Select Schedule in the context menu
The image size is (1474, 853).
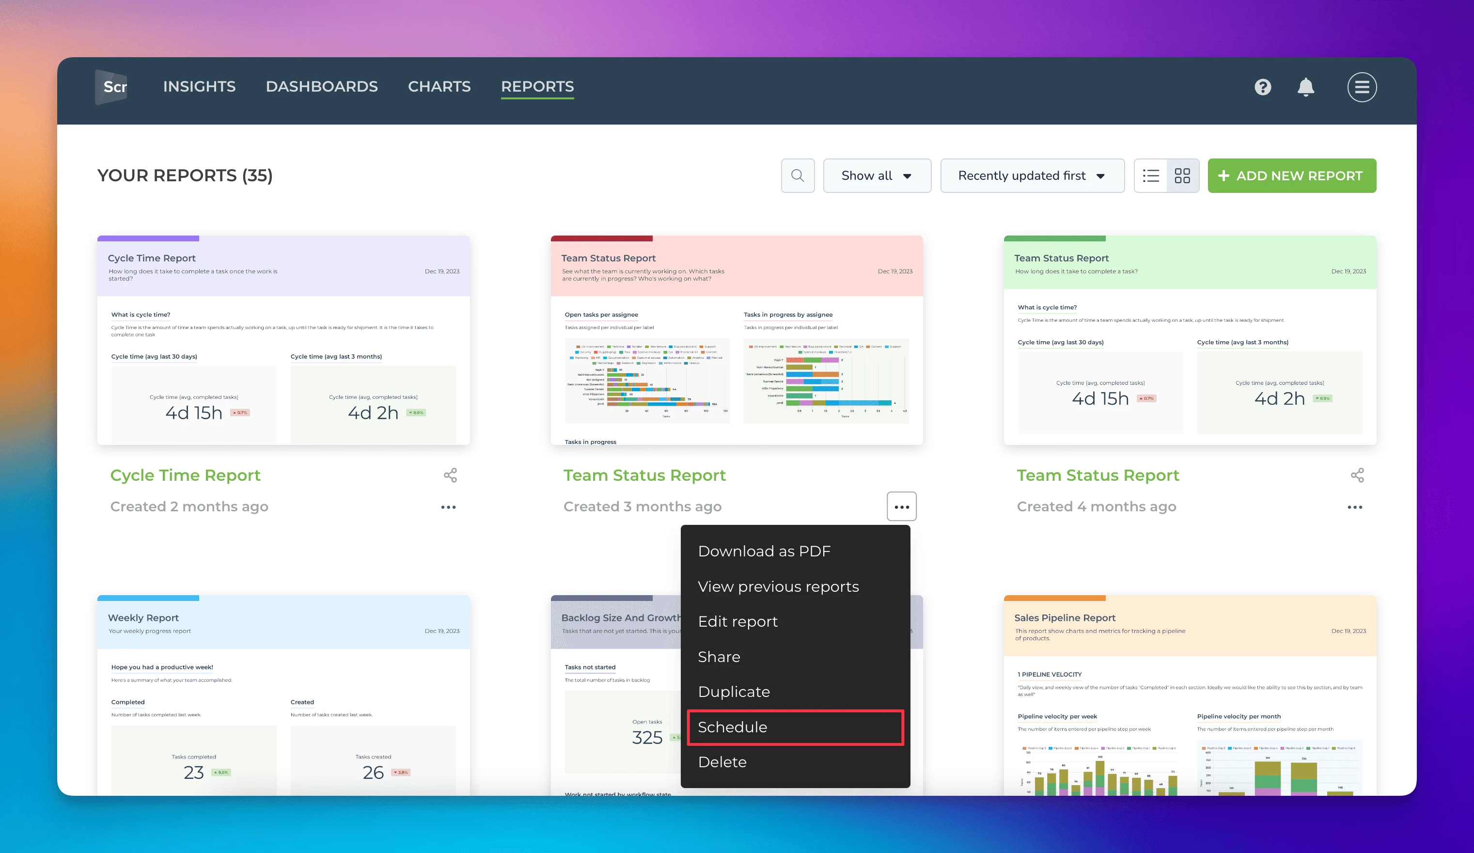pos(795,727)
